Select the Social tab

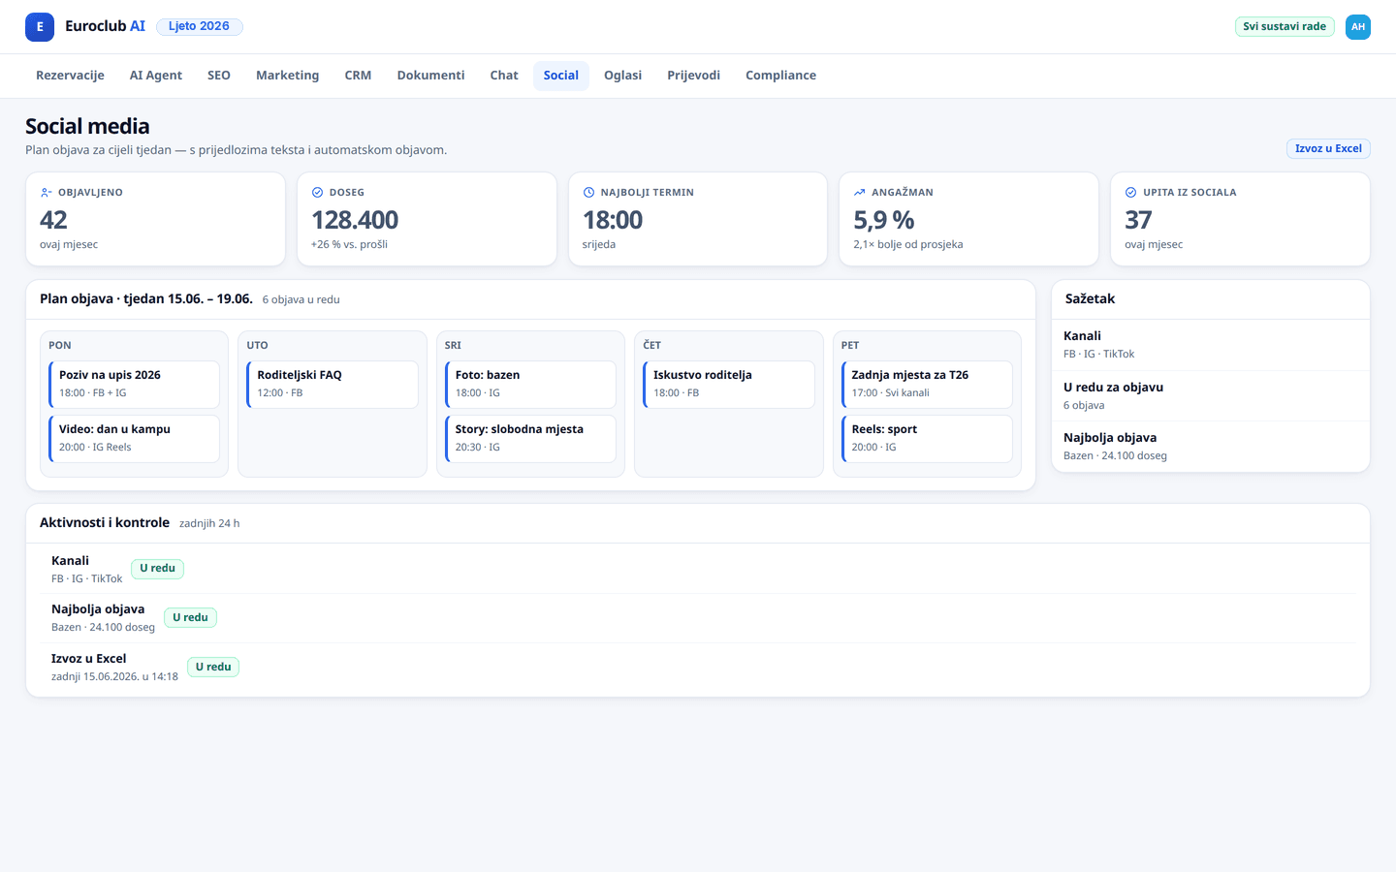561,76
